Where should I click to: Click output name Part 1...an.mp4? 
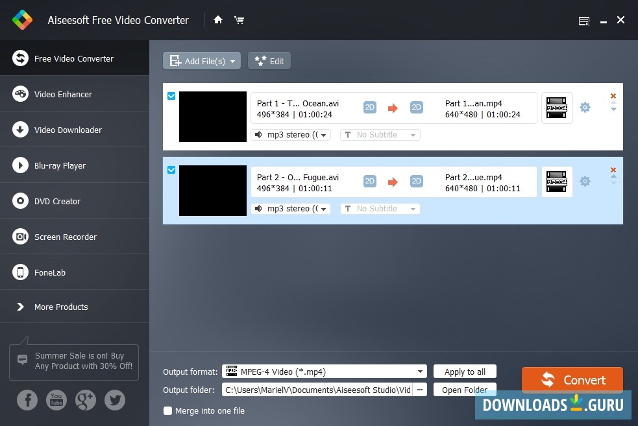[473, 103]
